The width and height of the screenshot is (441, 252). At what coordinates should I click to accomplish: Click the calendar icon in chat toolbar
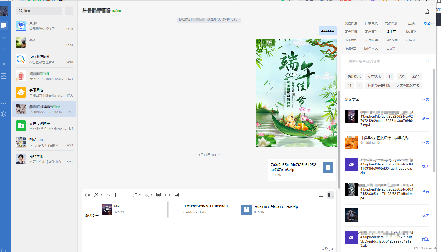pyautogui.click(x=126, y=195)
